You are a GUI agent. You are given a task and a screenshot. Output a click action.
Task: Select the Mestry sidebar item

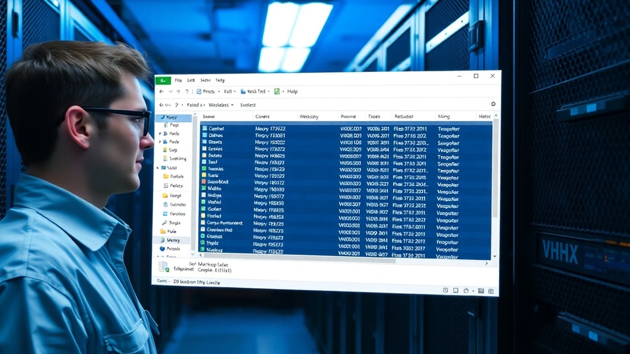(173, 240)
